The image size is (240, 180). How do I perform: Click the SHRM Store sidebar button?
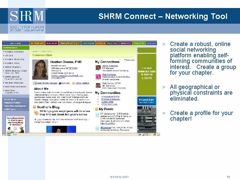15,109
